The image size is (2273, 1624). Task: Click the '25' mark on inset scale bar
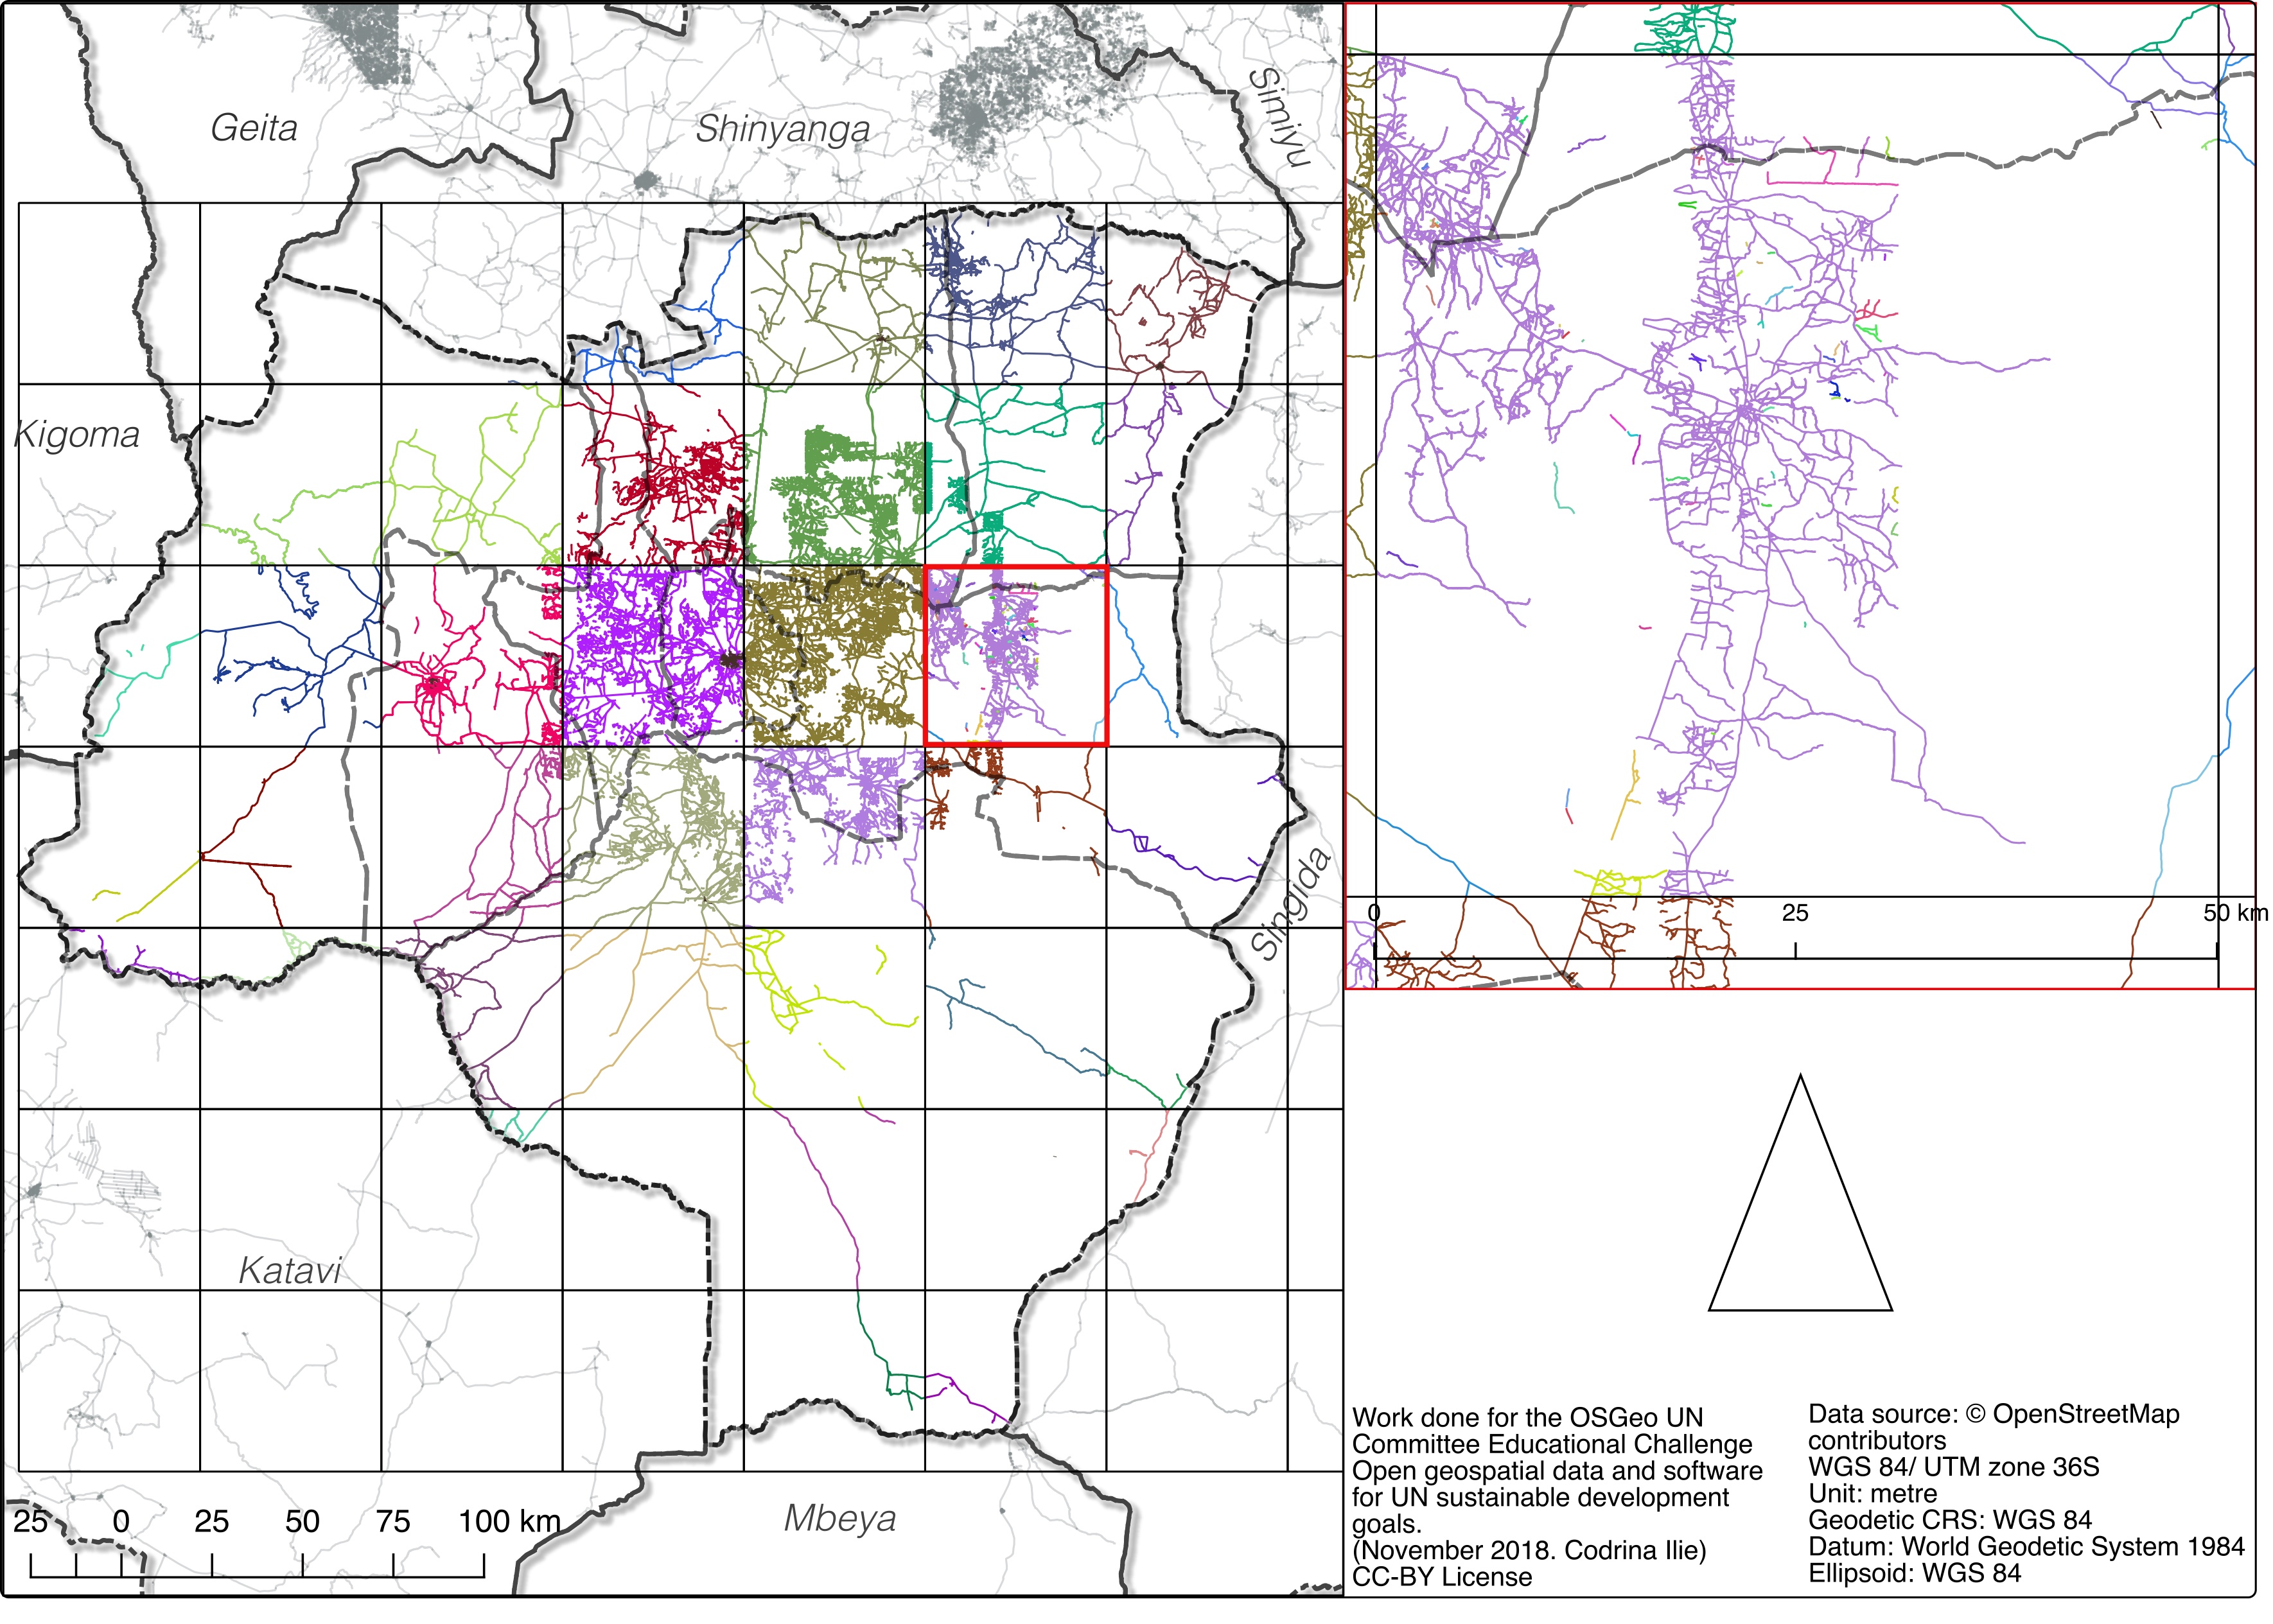(x=1795, y=913)
